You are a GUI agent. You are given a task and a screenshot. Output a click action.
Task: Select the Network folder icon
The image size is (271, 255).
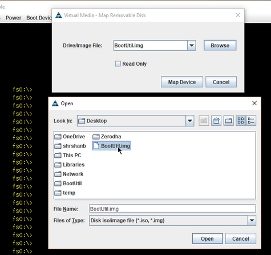click(x=58, y=174)
